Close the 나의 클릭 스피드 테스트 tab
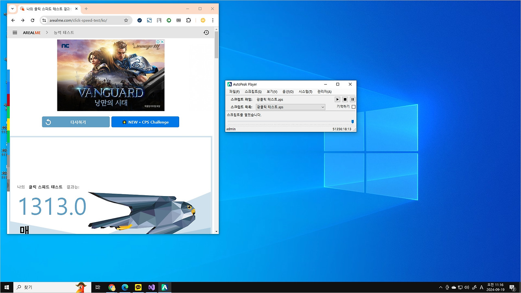The height and width of the screenshot is (293, 521). [x=76, y=9]
